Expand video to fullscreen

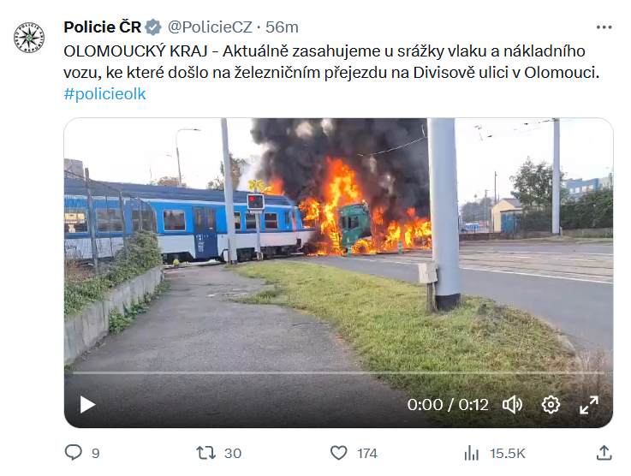(x=589, y=404)
